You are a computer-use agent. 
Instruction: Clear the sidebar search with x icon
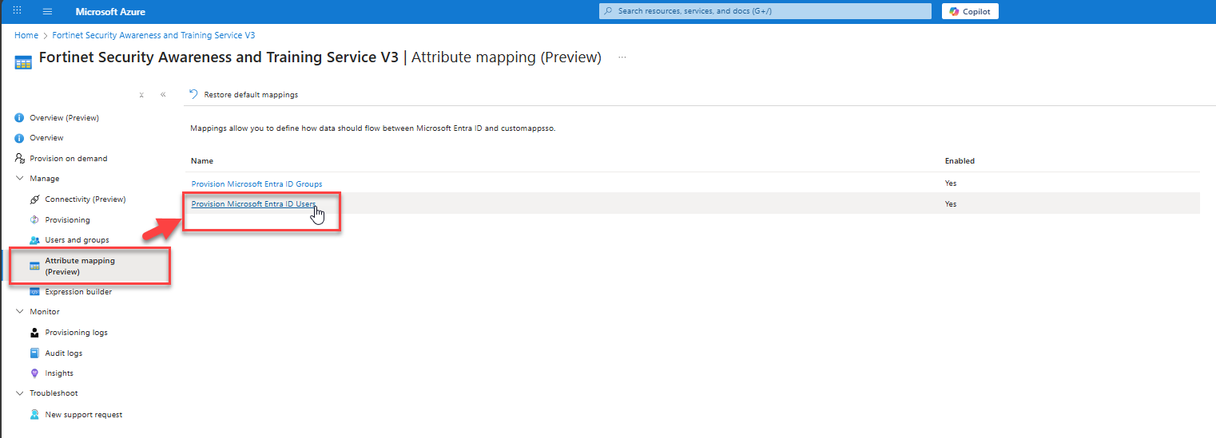pos(141,95)
